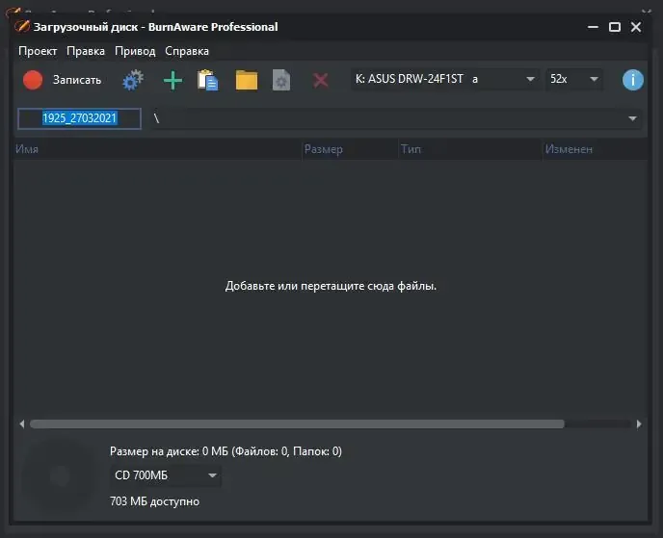Click the boot file settings icon

coord(281,80)
